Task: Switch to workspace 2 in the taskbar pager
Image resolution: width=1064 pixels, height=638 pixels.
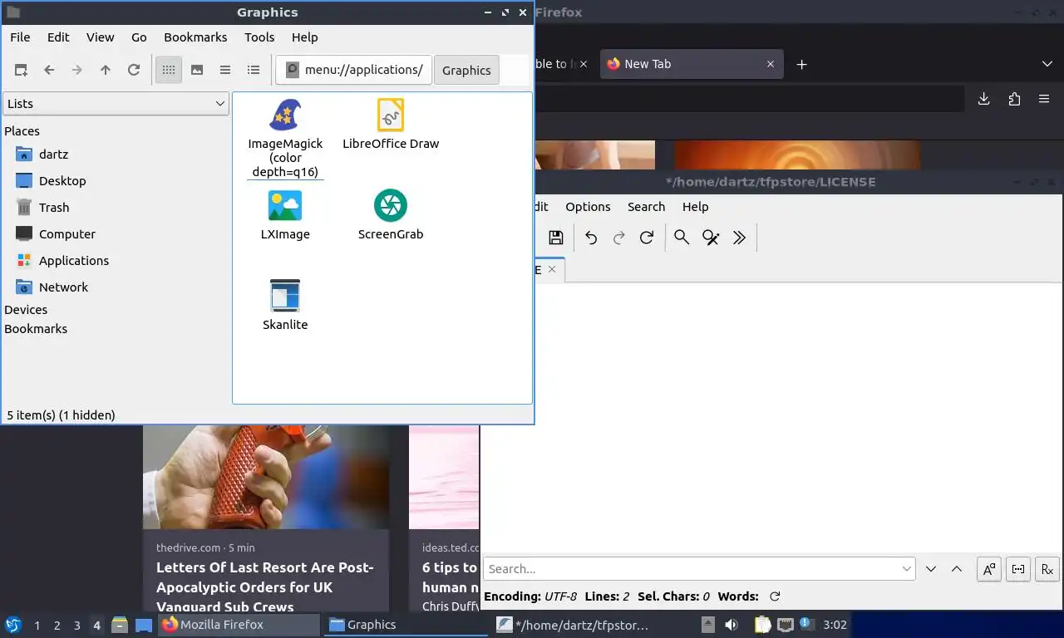Action: [x=57, y=625]
